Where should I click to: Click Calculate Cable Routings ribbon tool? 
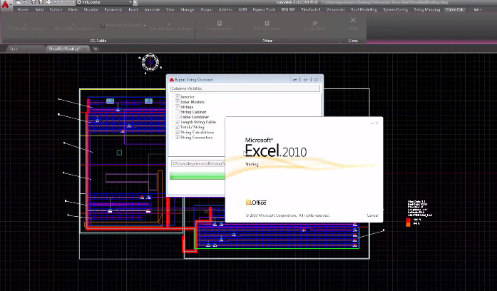(170, 26)
